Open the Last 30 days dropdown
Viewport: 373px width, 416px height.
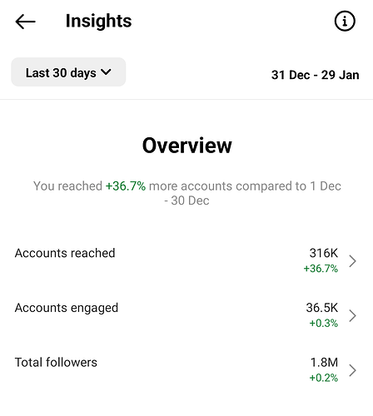68,72
